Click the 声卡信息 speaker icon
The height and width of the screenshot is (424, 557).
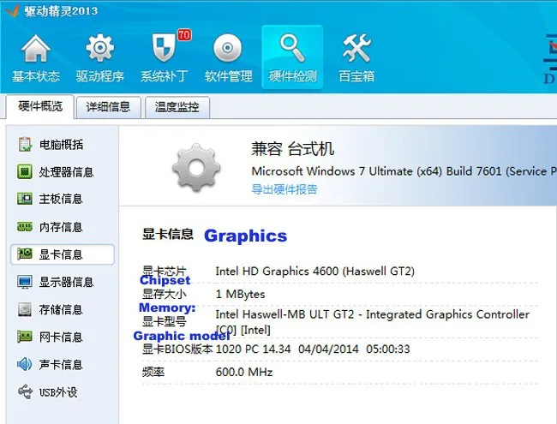pos(25,364)
